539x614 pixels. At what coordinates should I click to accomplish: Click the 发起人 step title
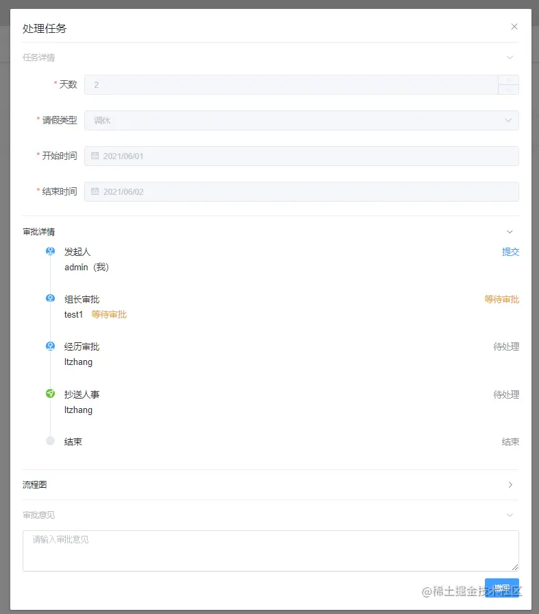click(77, 252)
